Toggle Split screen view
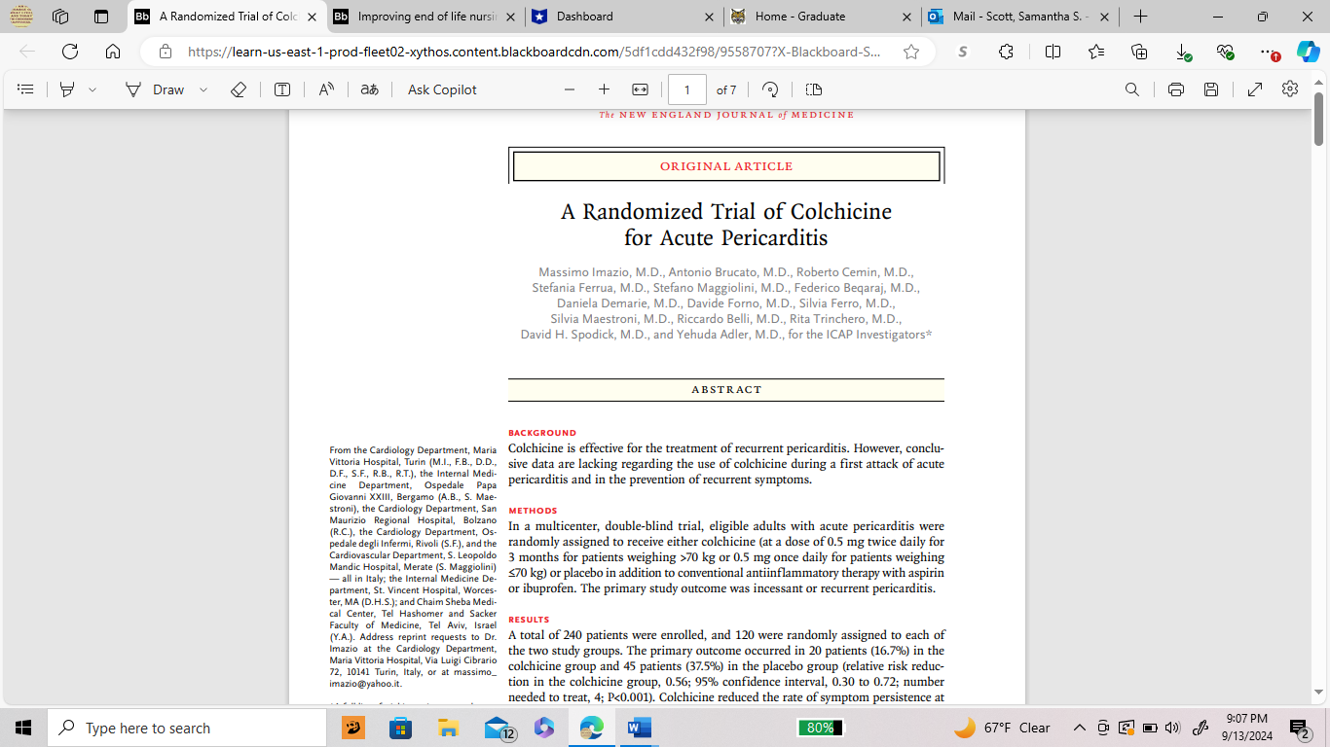This screenshot has height=747, width=1330. coord(1053,52)
